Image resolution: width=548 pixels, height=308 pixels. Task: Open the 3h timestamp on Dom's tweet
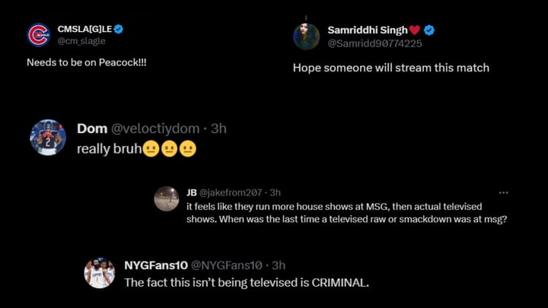(218, 129)
